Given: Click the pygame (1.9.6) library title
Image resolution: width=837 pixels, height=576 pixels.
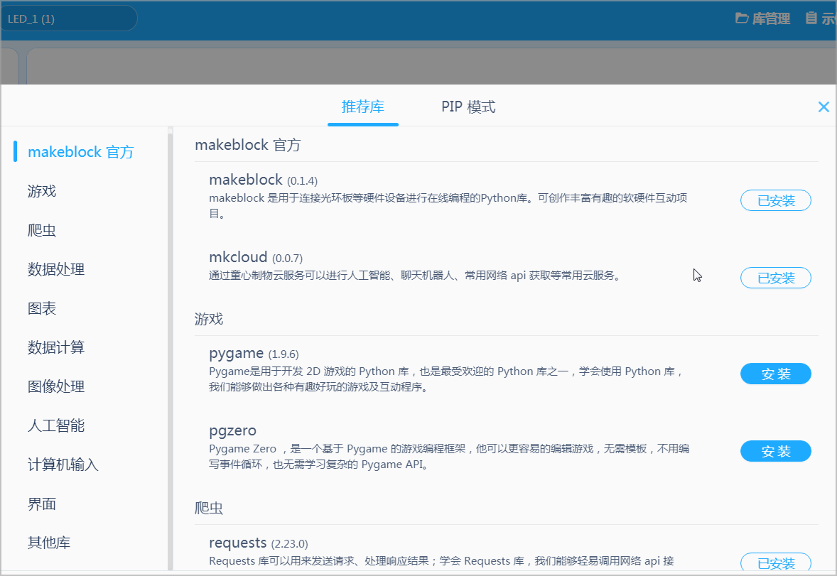Looking at the screenshot, I should tap(254, 354).
